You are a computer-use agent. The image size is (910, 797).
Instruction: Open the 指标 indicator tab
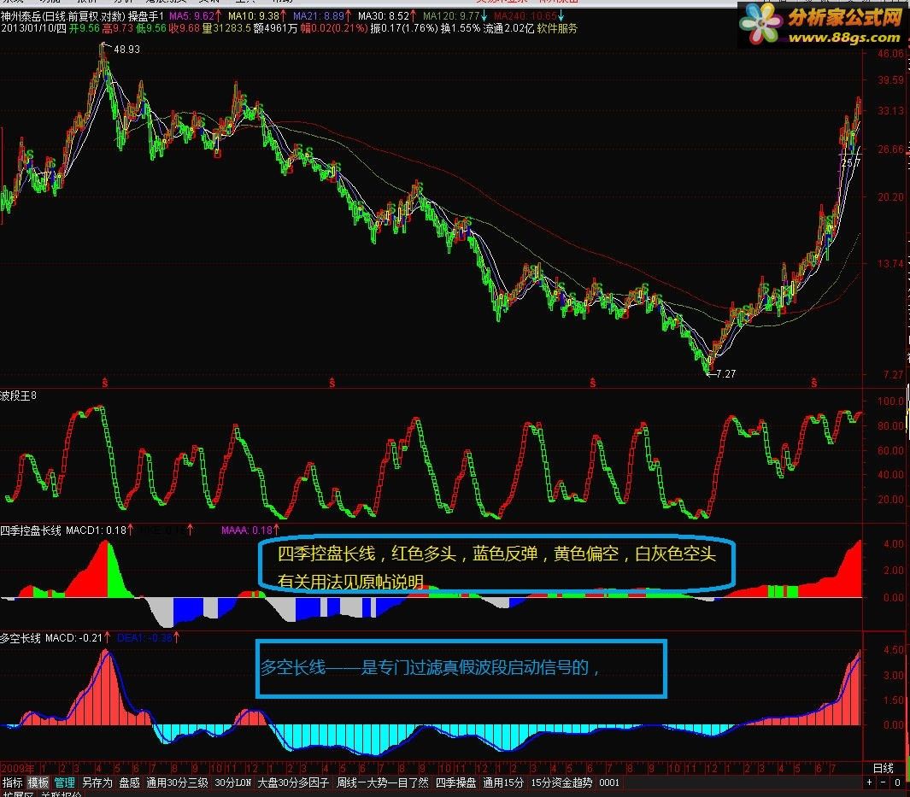tap(12, 782)
